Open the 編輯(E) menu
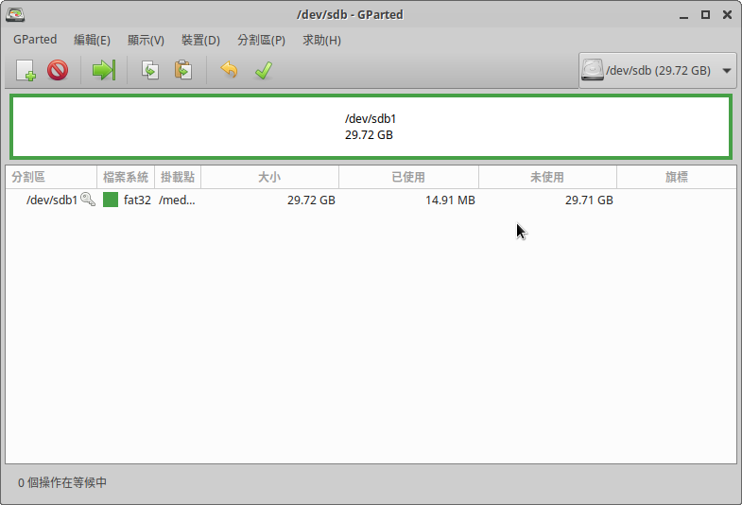742x505 pixels. click(92, 40)
